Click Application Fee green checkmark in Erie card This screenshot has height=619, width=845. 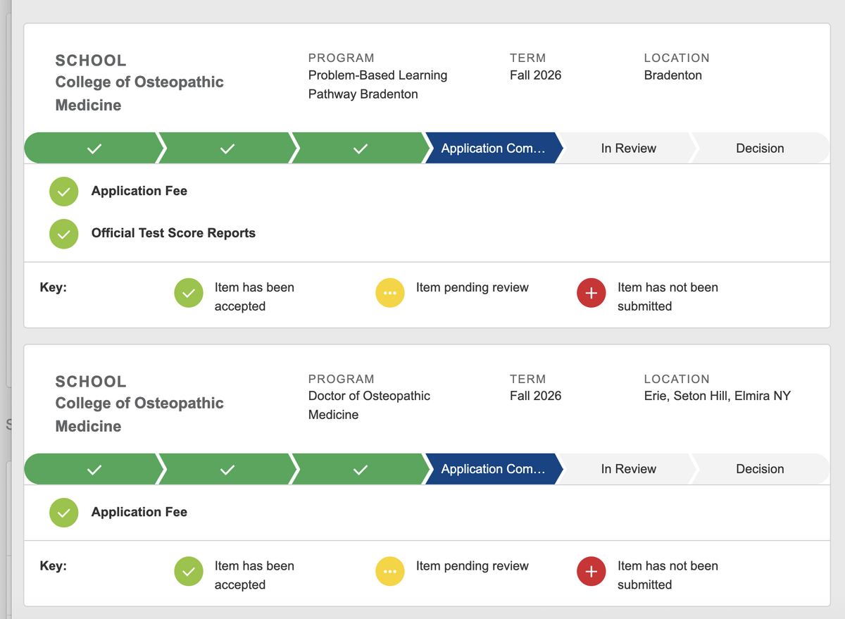[x=63, y=513]
